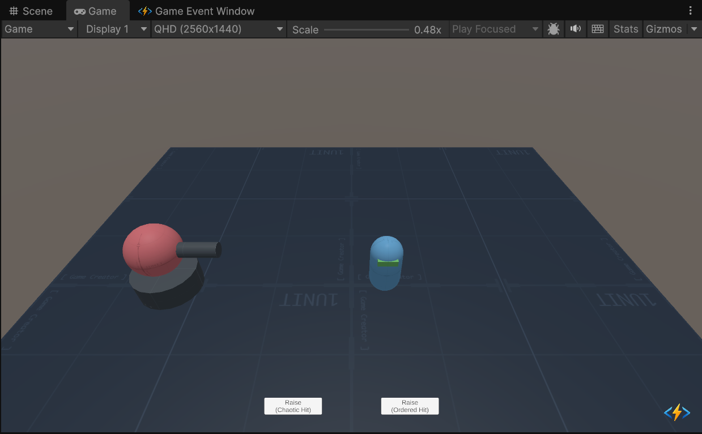Viewport: 702px width, 434px height.
Task: Expand the Gizmos dropdown arrow
Action: 694,29
